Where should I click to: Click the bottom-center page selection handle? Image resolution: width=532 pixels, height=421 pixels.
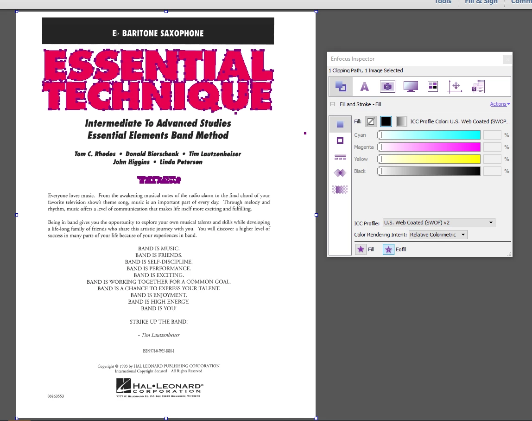tap(166, 418)
